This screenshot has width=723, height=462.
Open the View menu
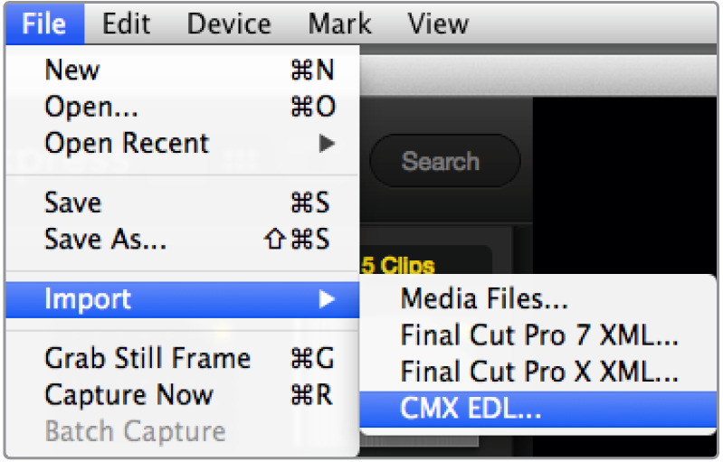pyautogui.click(x=437, y=23)
